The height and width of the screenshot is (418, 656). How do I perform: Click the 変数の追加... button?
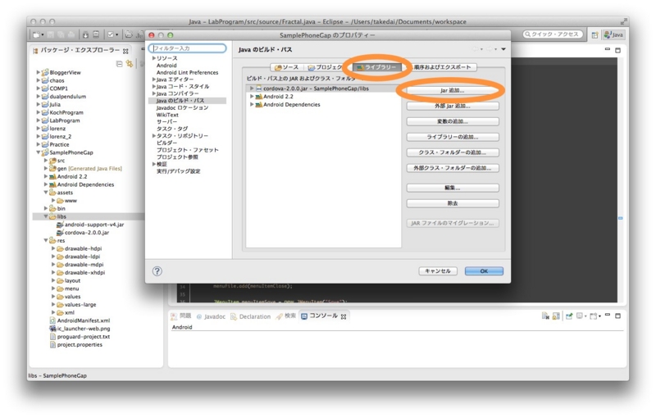pyautogui.click(x=453, y=121)
